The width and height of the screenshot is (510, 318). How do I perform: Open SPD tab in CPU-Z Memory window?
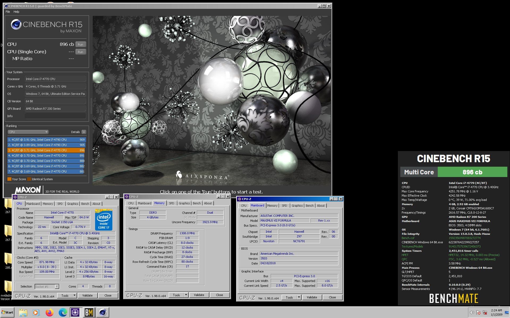coord(172,203)
